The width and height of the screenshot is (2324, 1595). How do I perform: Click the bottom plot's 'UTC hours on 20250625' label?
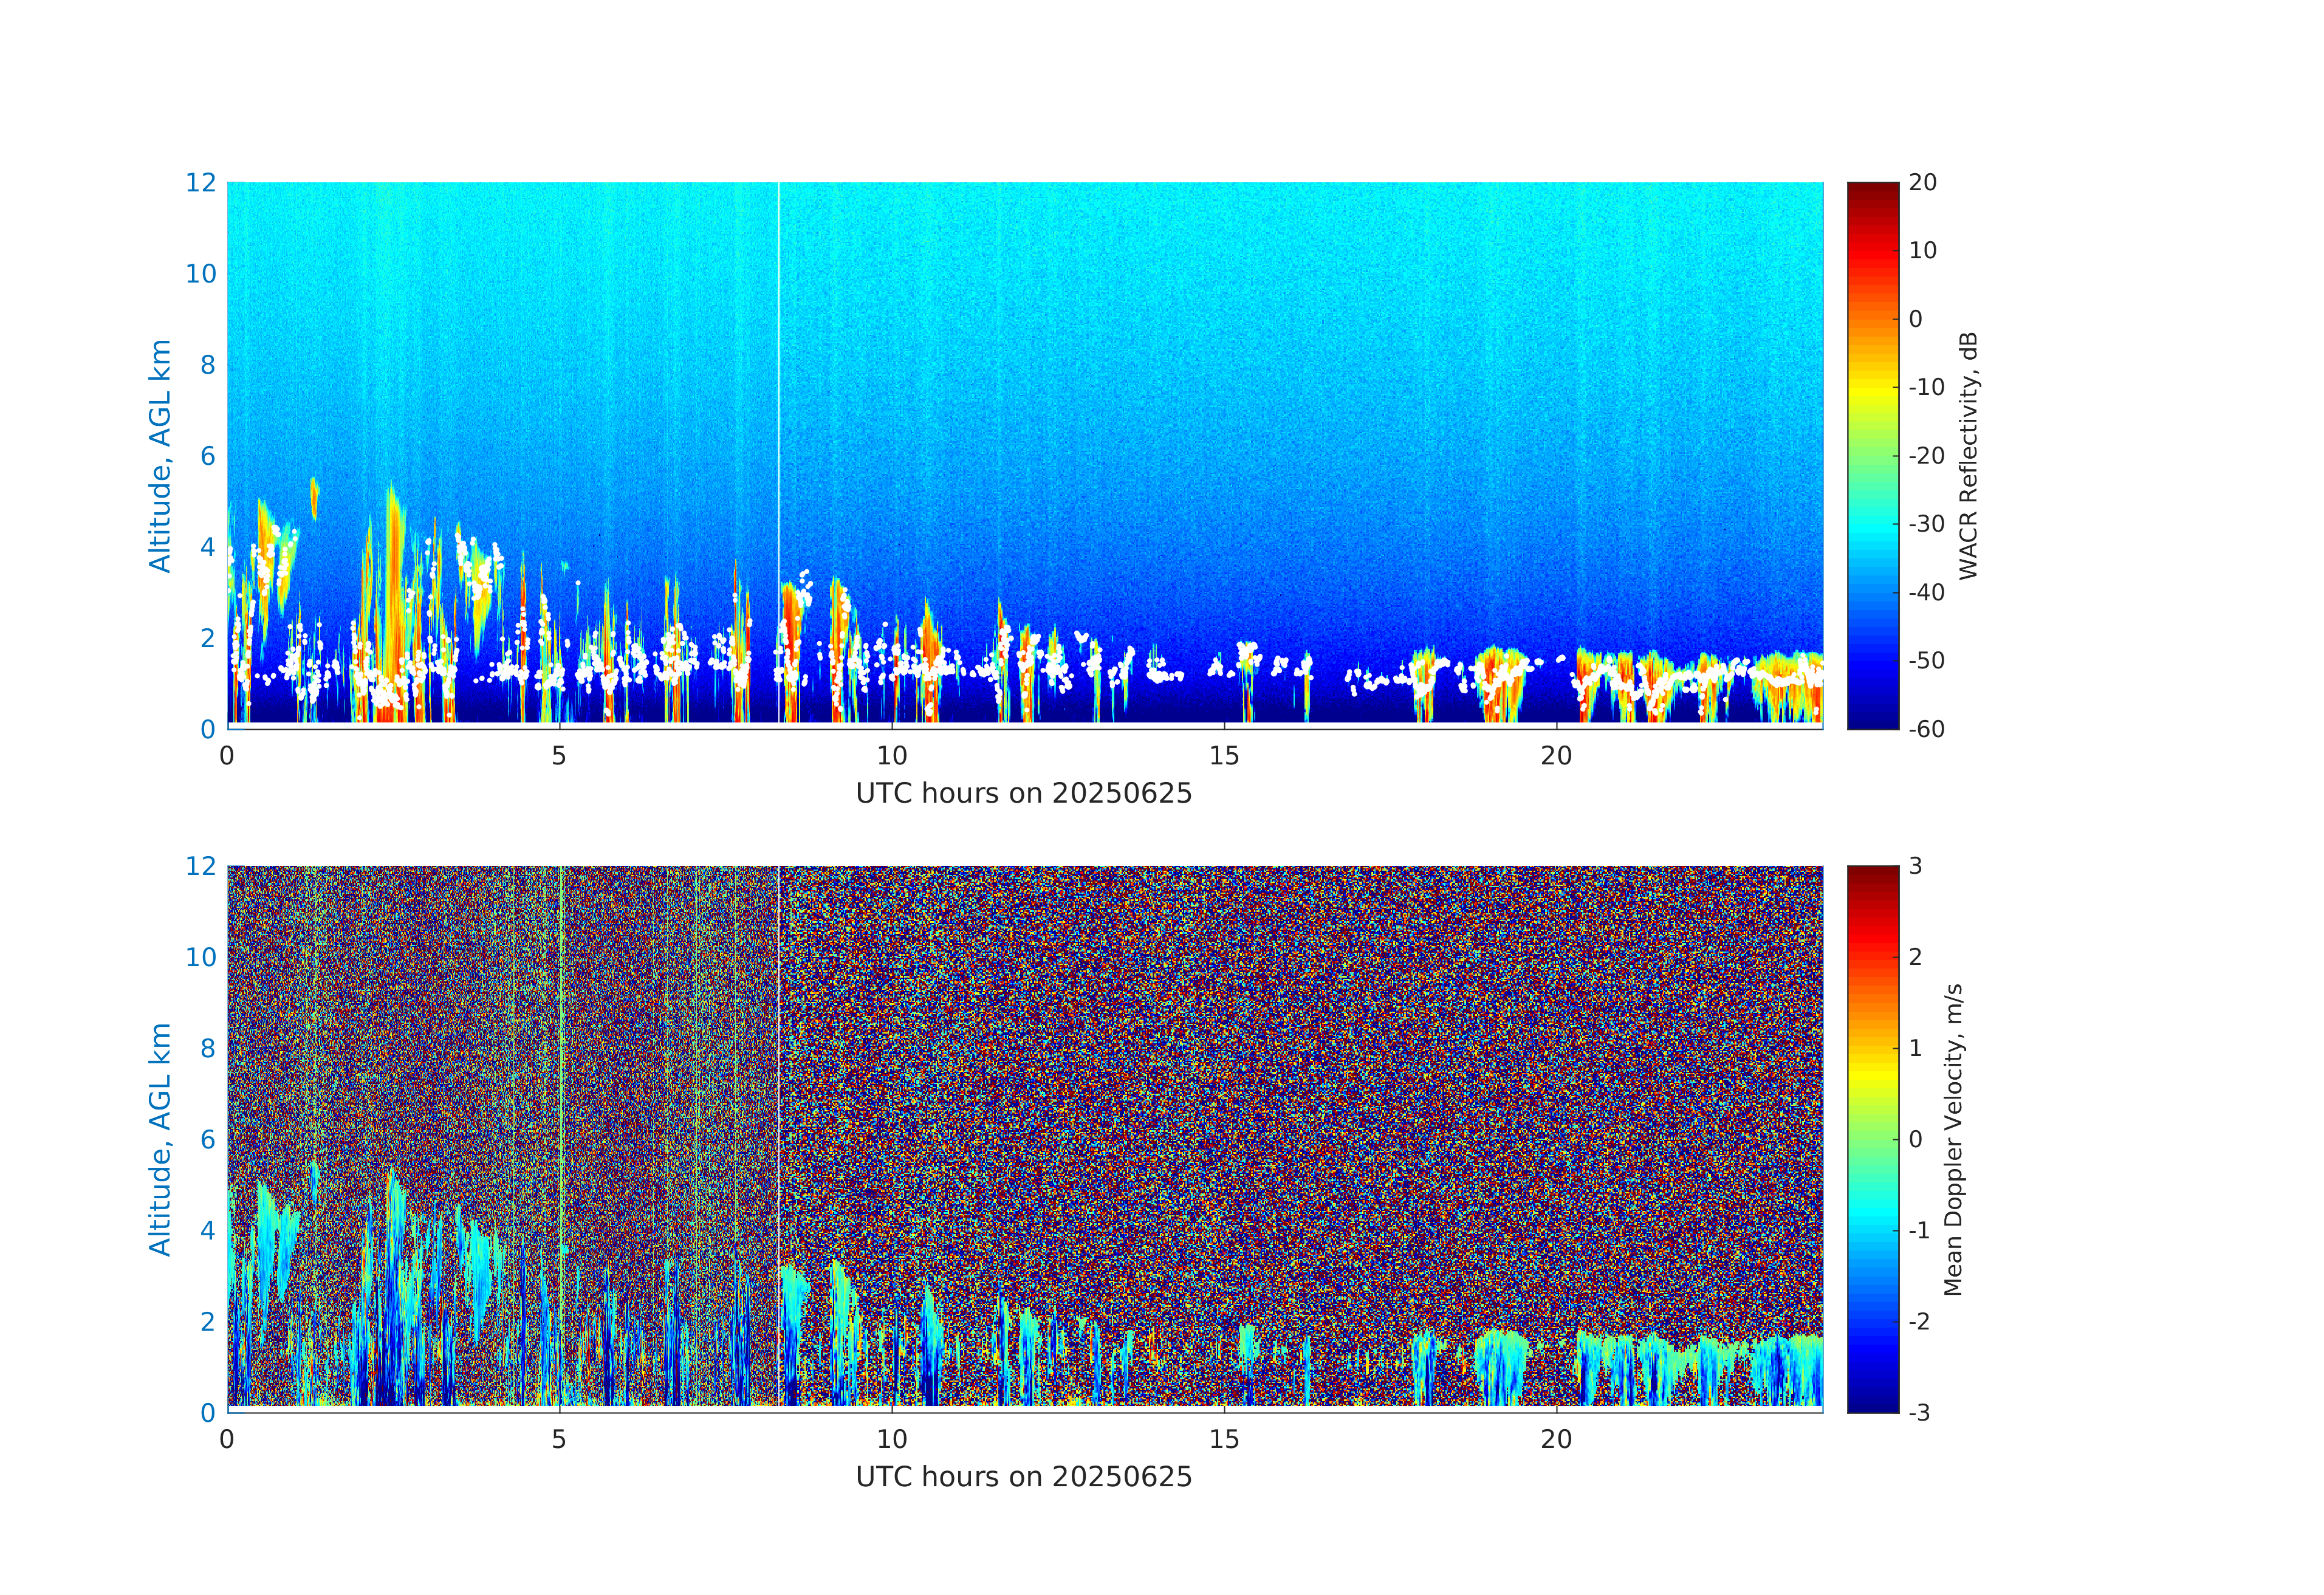click(1023, 1476)
